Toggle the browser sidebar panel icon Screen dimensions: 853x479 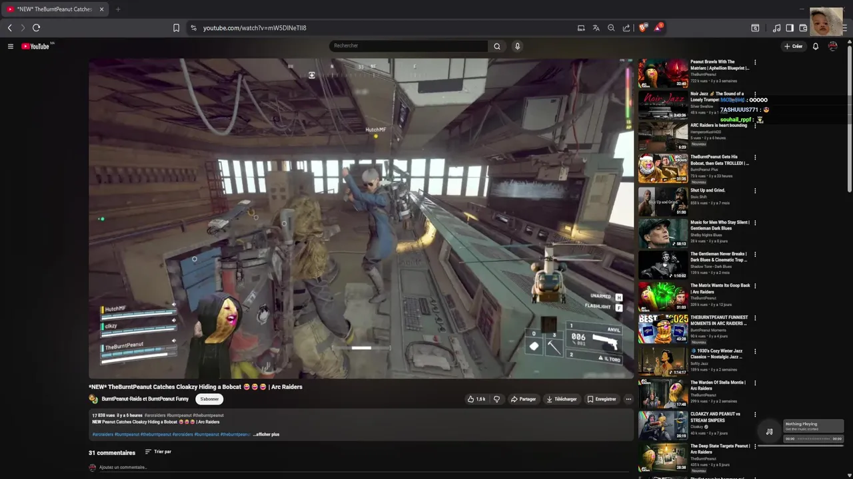click(790, 28)
